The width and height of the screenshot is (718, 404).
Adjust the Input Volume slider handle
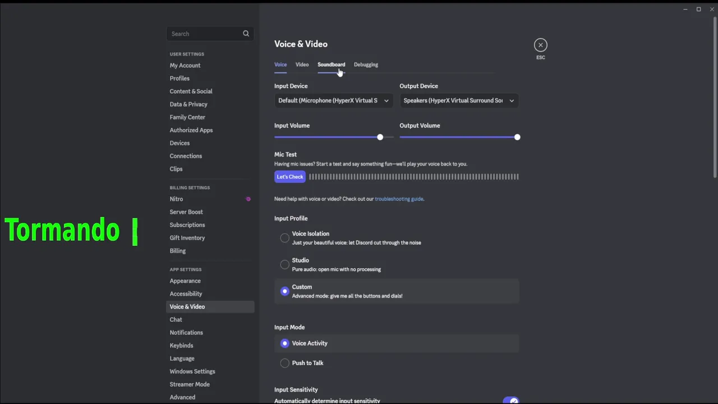tap(380, 137)
